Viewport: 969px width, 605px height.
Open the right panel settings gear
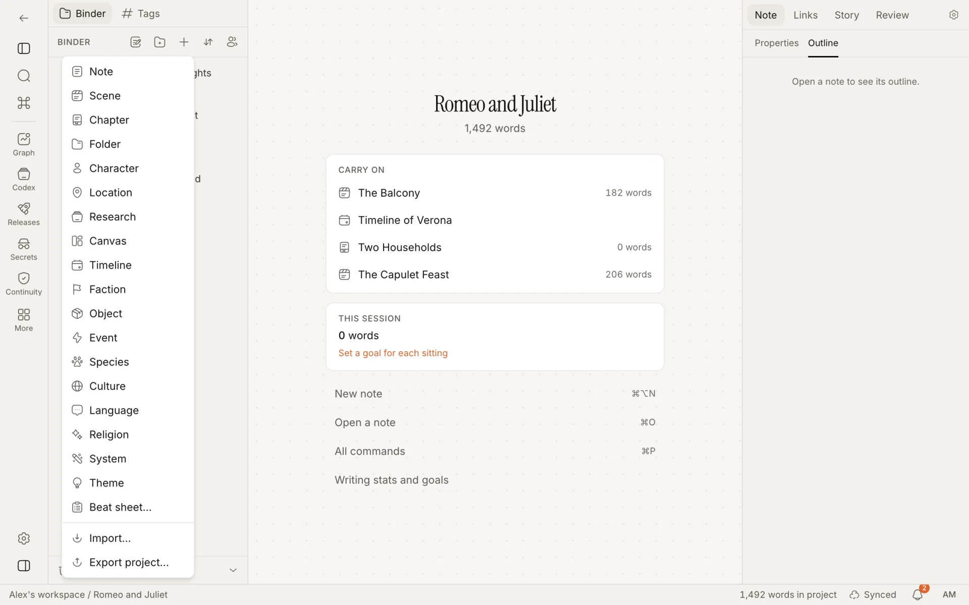coord(953,15)
